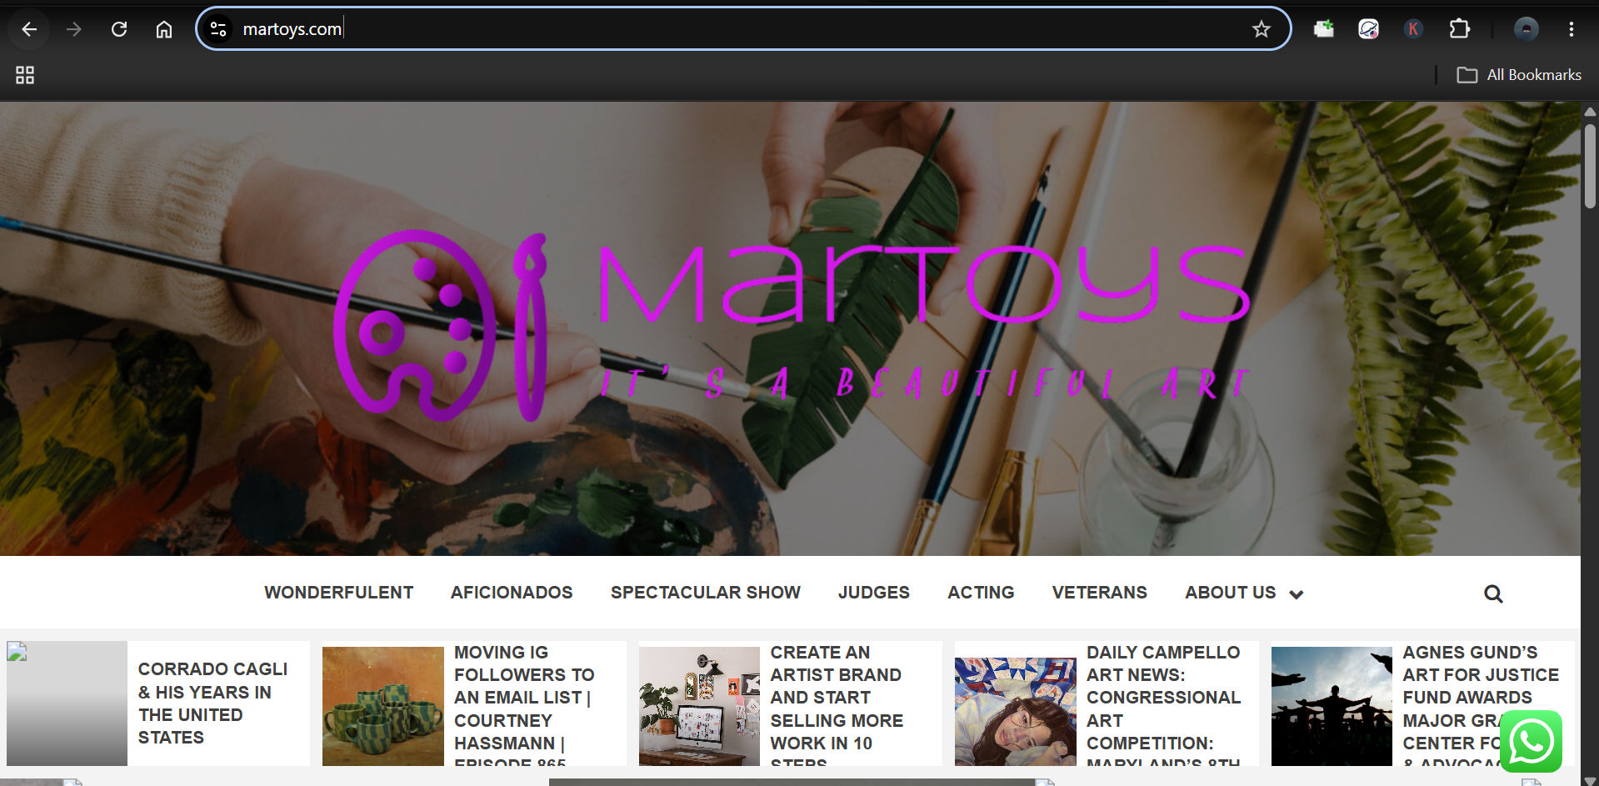Open Create an Artist Brand article
Image resolution: width=1599 pixels, height=786 pixels.
click(x=837, y=703)
